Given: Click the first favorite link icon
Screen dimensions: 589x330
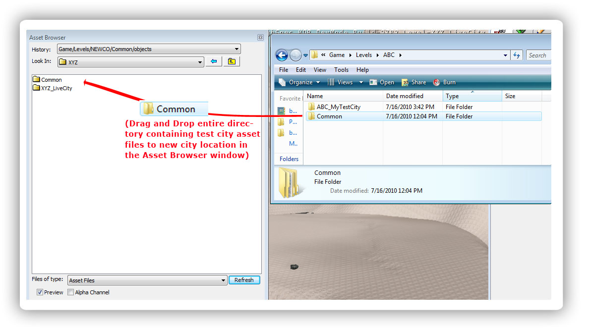Looking at the screenshot, I should pyautogui.click(x=281, y=111).
